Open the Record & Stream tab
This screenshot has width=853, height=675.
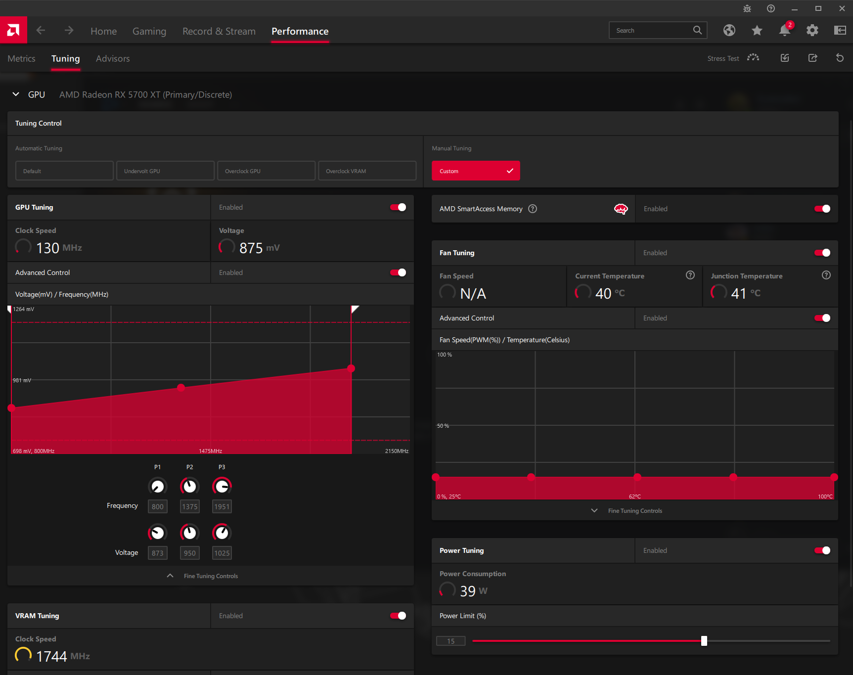tap(219, 31)
